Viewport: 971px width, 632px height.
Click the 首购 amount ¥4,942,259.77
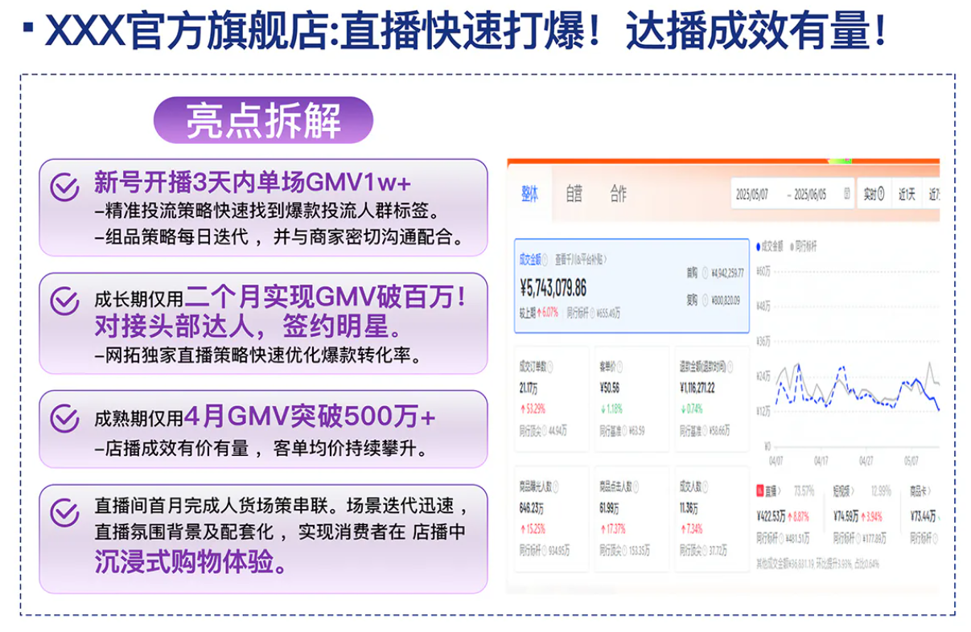(x=729, y=273)
